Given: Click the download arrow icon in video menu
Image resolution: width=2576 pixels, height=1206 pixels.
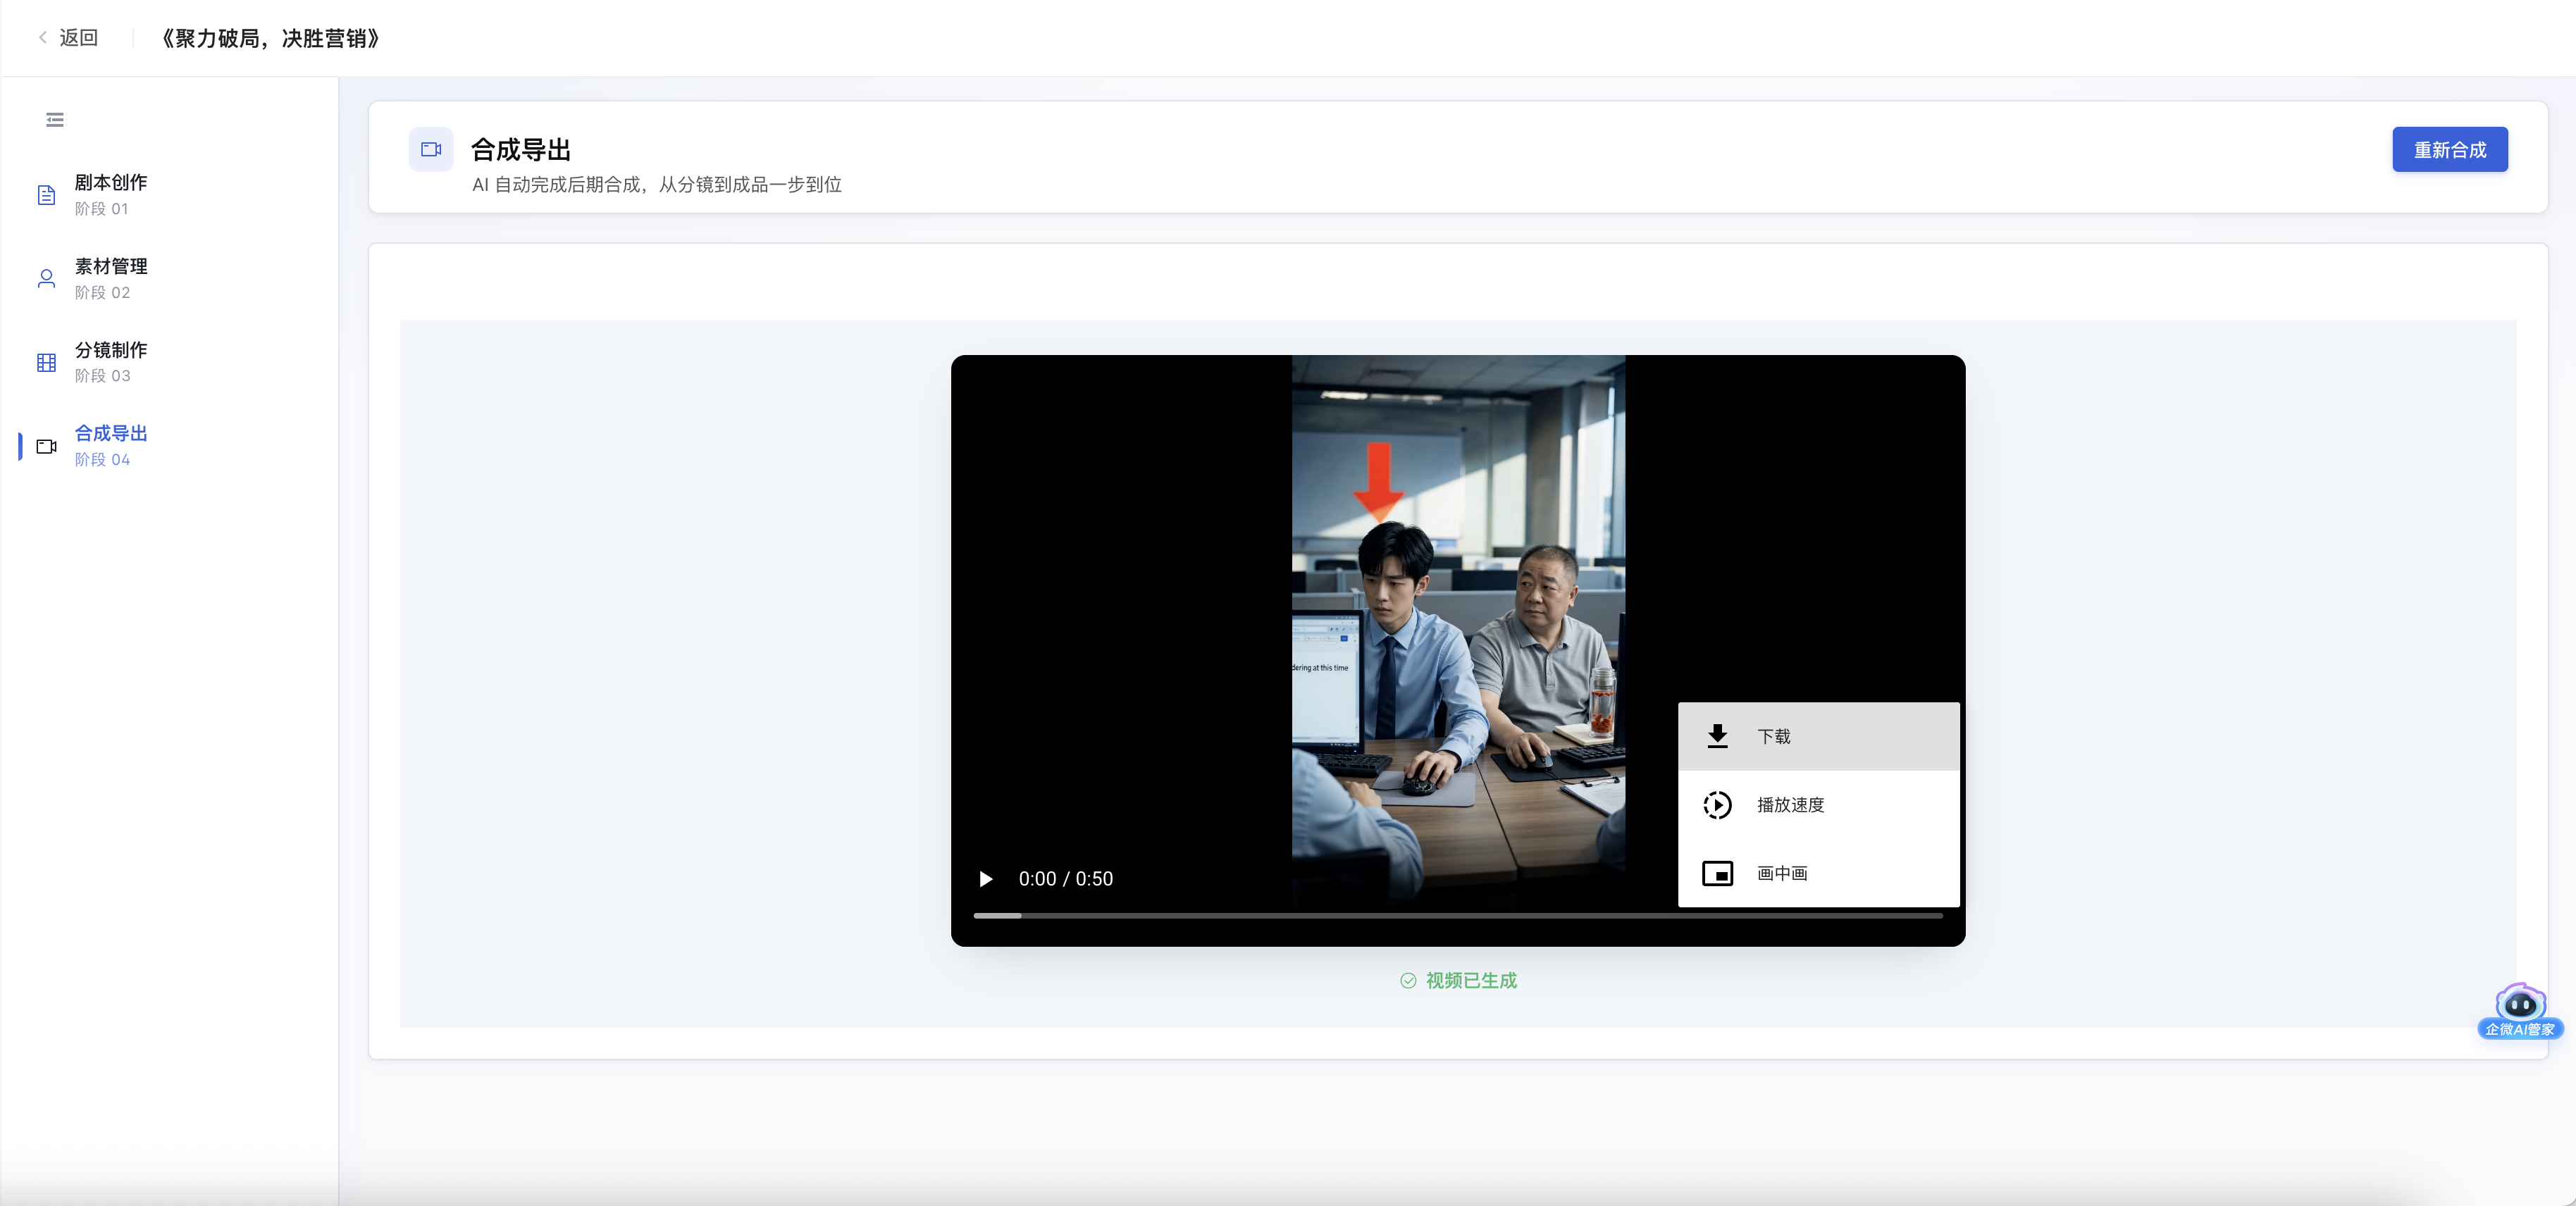Looking at the screenshot, I should click(x=1717, y=736).
